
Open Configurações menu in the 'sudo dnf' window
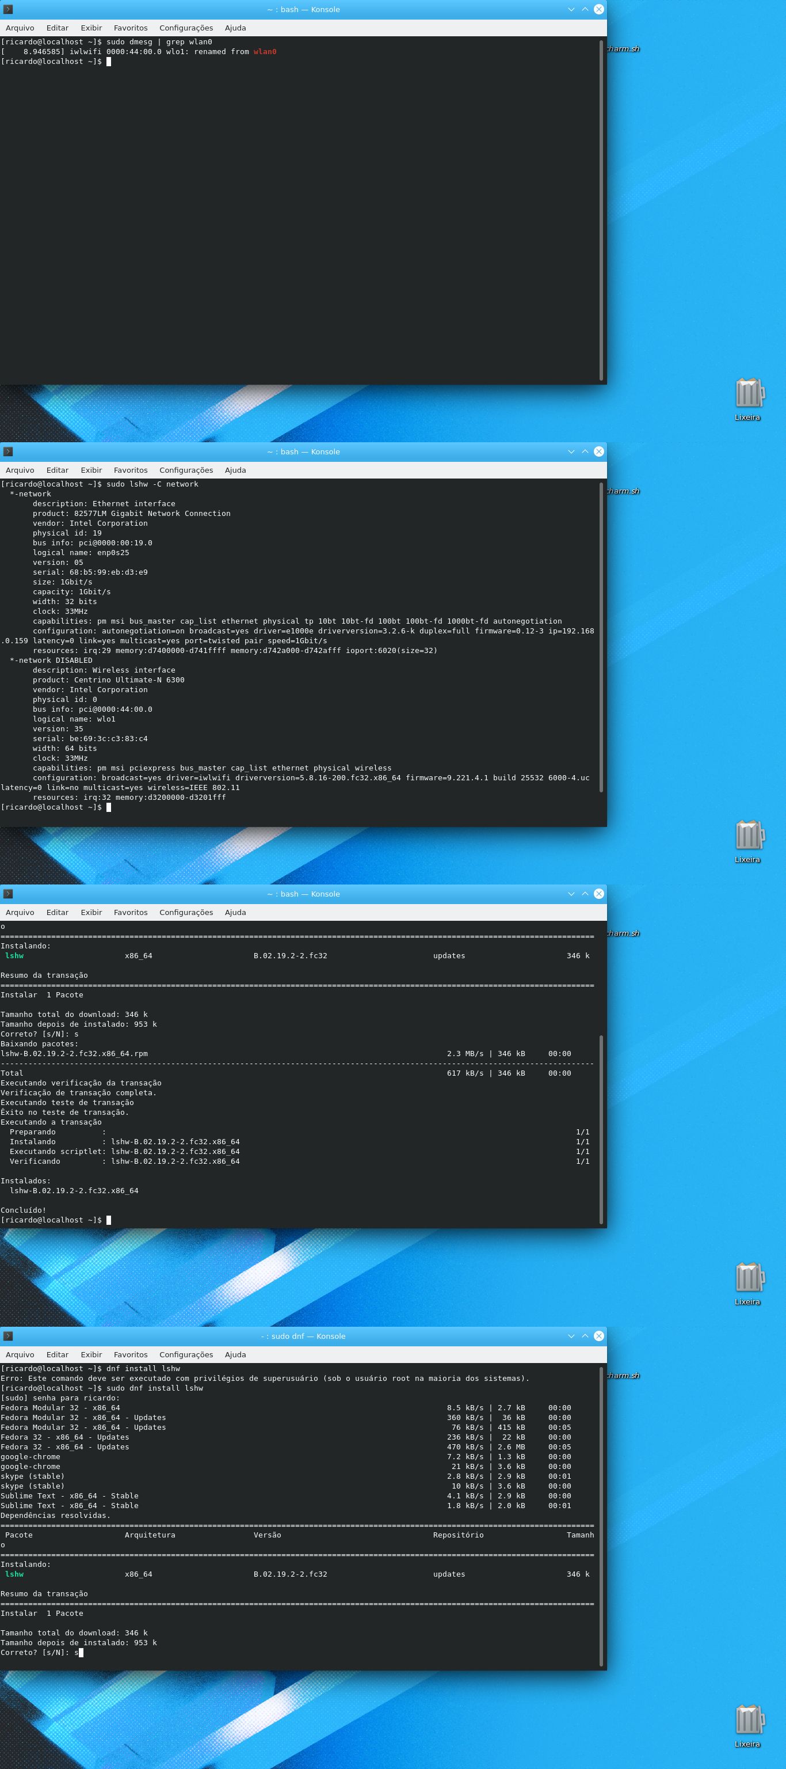pyautogui.click(x=186, y=1355)
